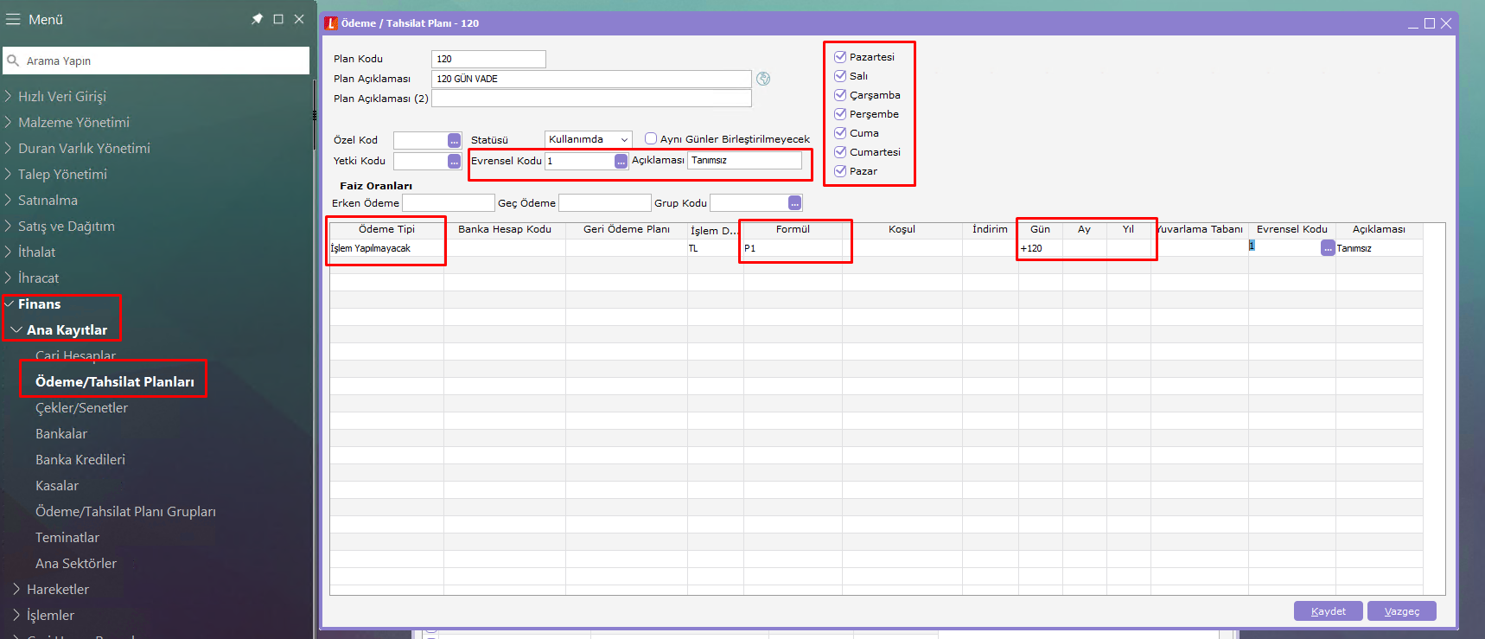Click the Ödeme Tipi column header
Image resolution: width=1485 pixels, height=639 pixels.
(386, 229)
